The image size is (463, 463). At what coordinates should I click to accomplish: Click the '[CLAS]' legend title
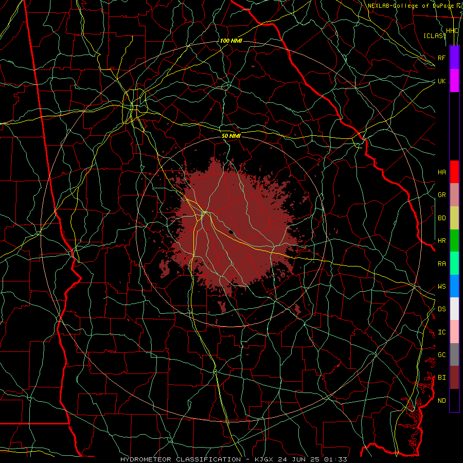pos(435,35)
